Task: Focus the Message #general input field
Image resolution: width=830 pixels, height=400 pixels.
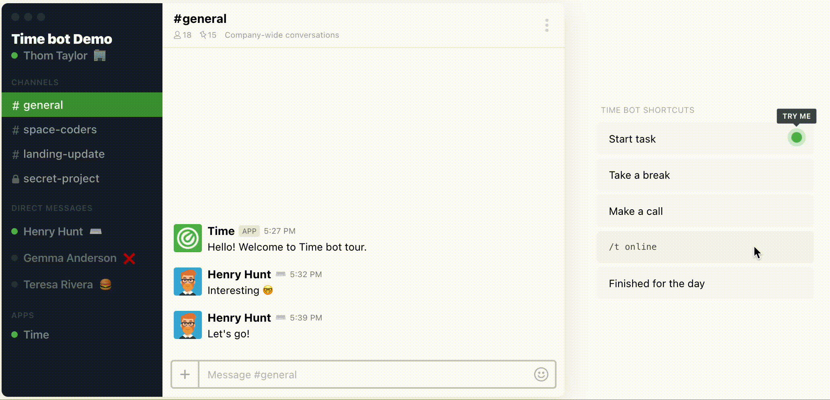Action: 366,374
